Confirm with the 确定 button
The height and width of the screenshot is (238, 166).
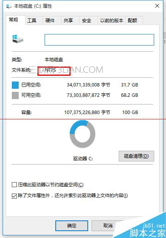(72, 225)
